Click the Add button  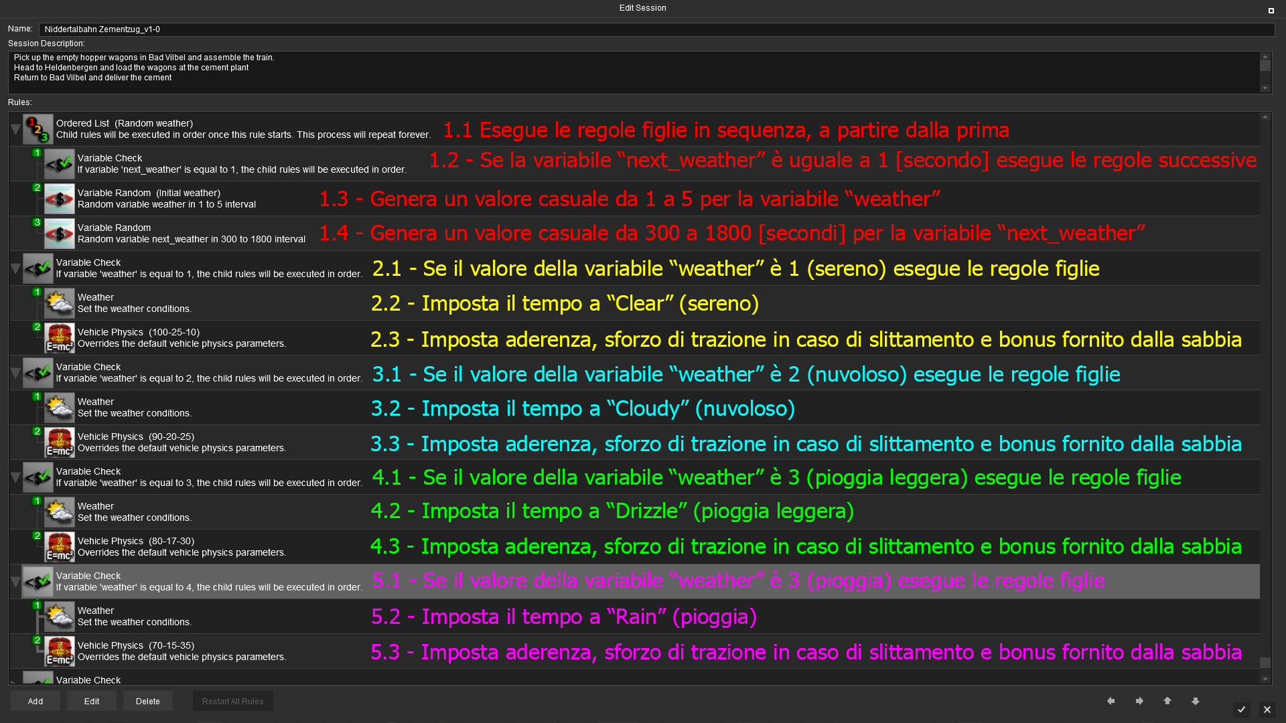35,701
